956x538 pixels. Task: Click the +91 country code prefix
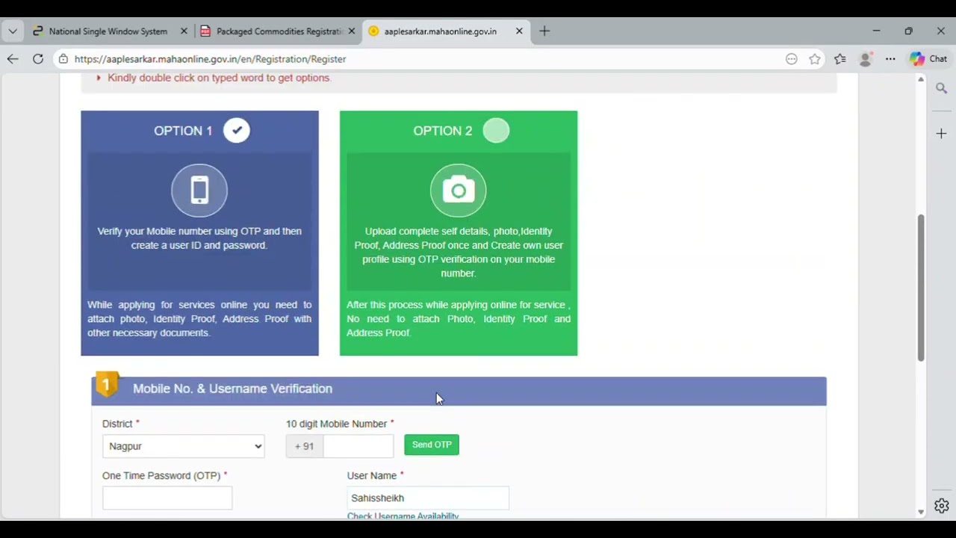point(304,446)
